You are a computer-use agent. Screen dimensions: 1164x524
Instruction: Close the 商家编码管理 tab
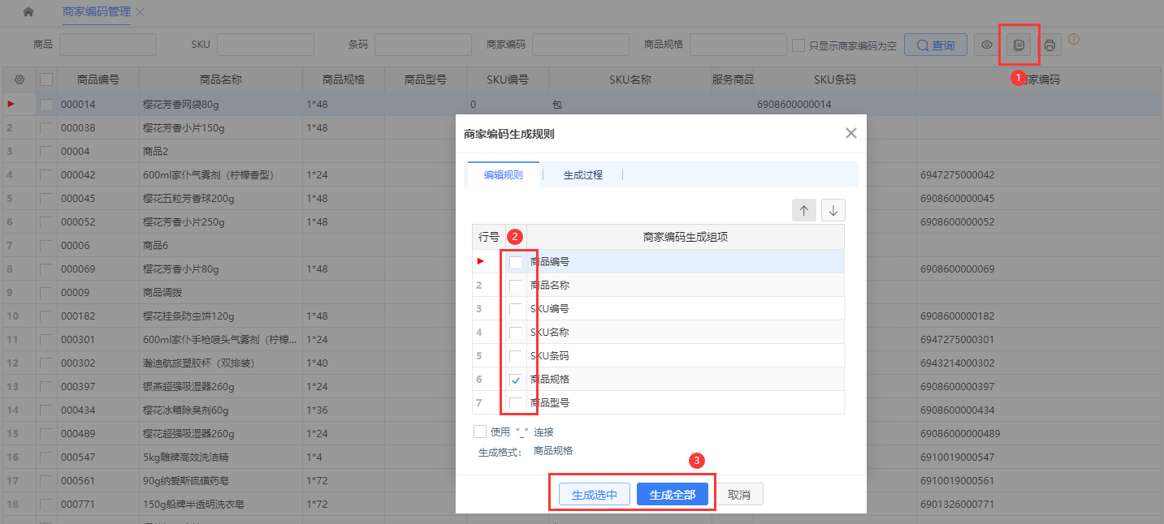point(140,12)
